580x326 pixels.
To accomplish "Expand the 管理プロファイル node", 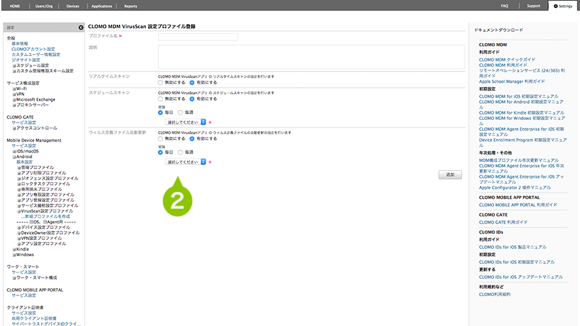I will point(19,168).
